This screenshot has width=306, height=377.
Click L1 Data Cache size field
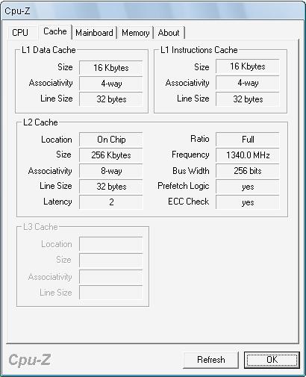(111, 68)
